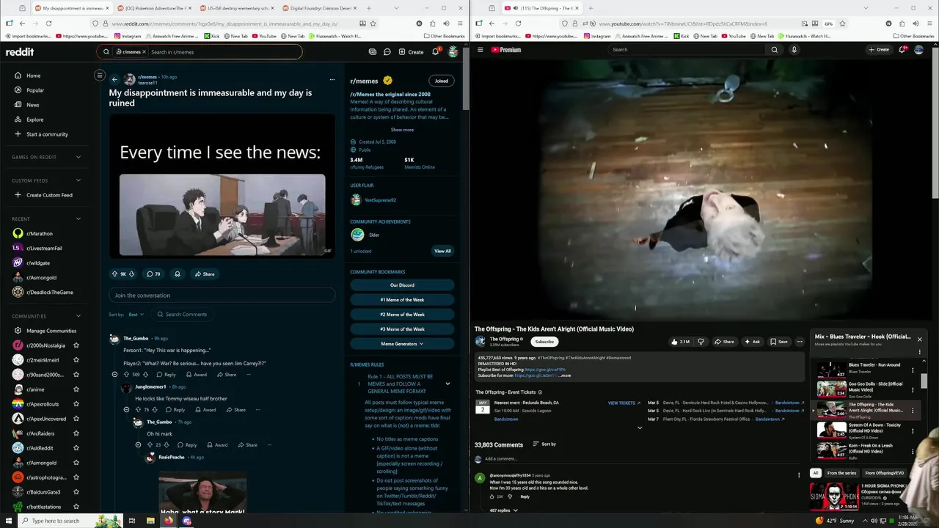Collapse Reddit sidebar with hamburger button
The height and width of the screenshot is (528, 939).
click(x=100, y=75)
